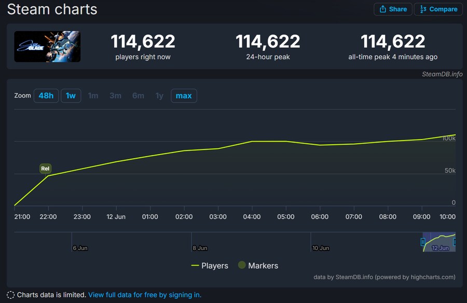Click the highcharts.com data credit
Viewport: 467px width, 303px height.
click(384, 277)
